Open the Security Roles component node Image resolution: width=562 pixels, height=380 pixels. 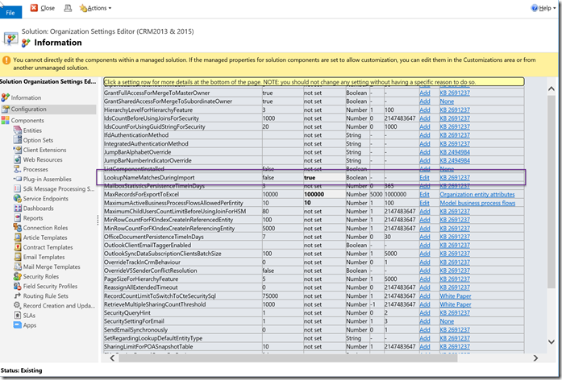click(41, 276)
